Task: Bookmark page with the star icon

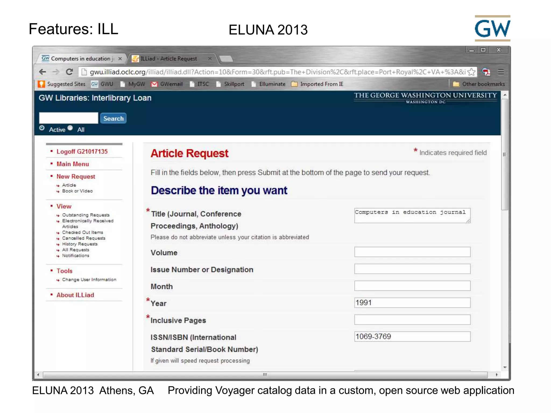Action: click(471, 72)
